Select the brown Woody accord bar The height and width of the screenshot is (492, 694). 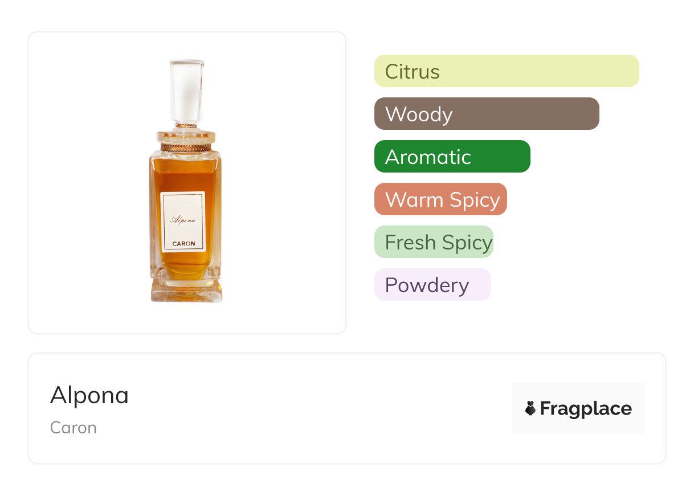click(x=486, y=114)
